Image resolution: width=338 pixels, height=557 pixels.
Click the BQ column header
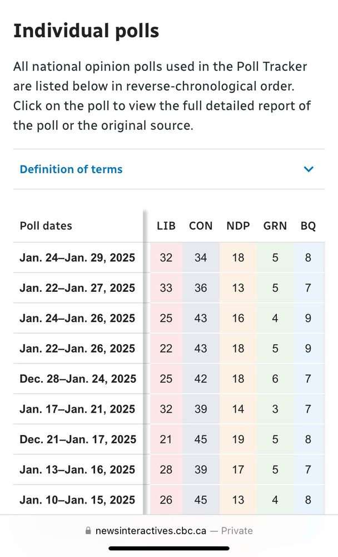308,226
